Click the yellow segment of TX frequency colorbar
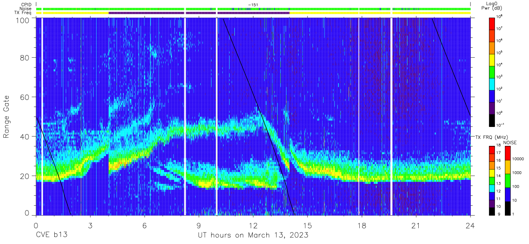Screen dimensions: 529x244 point(493,173)
